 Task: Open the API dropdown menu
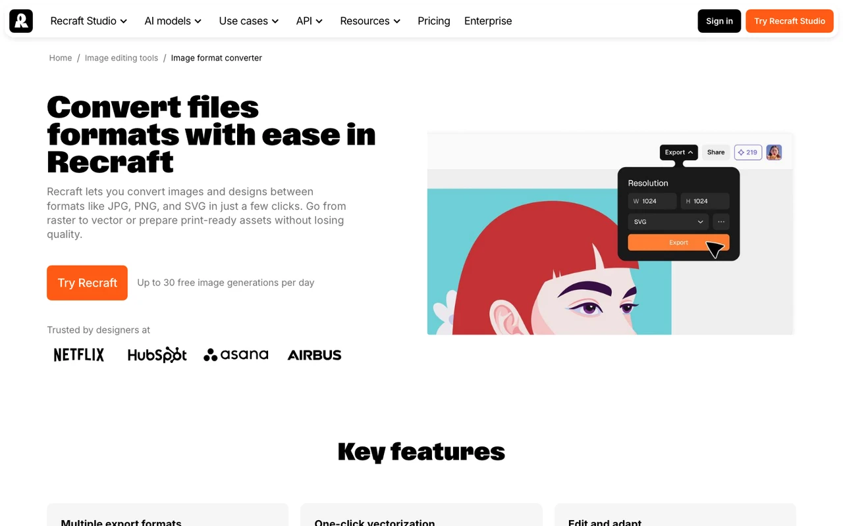(310, 21)
